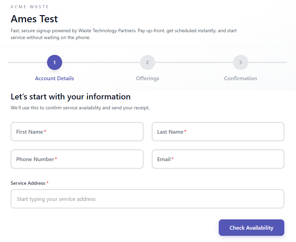Screen dimensions: 296x242
Task: Click the Ames Test page title
Action: click(34, 19)
